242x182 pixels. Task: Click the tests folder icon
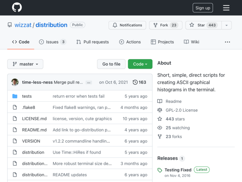coord(15,96)
